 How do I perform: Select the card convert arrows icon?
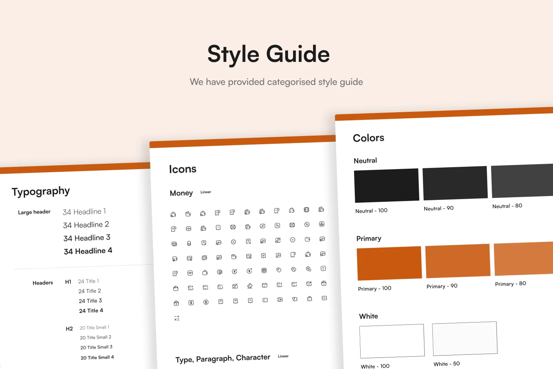point(278,240)
